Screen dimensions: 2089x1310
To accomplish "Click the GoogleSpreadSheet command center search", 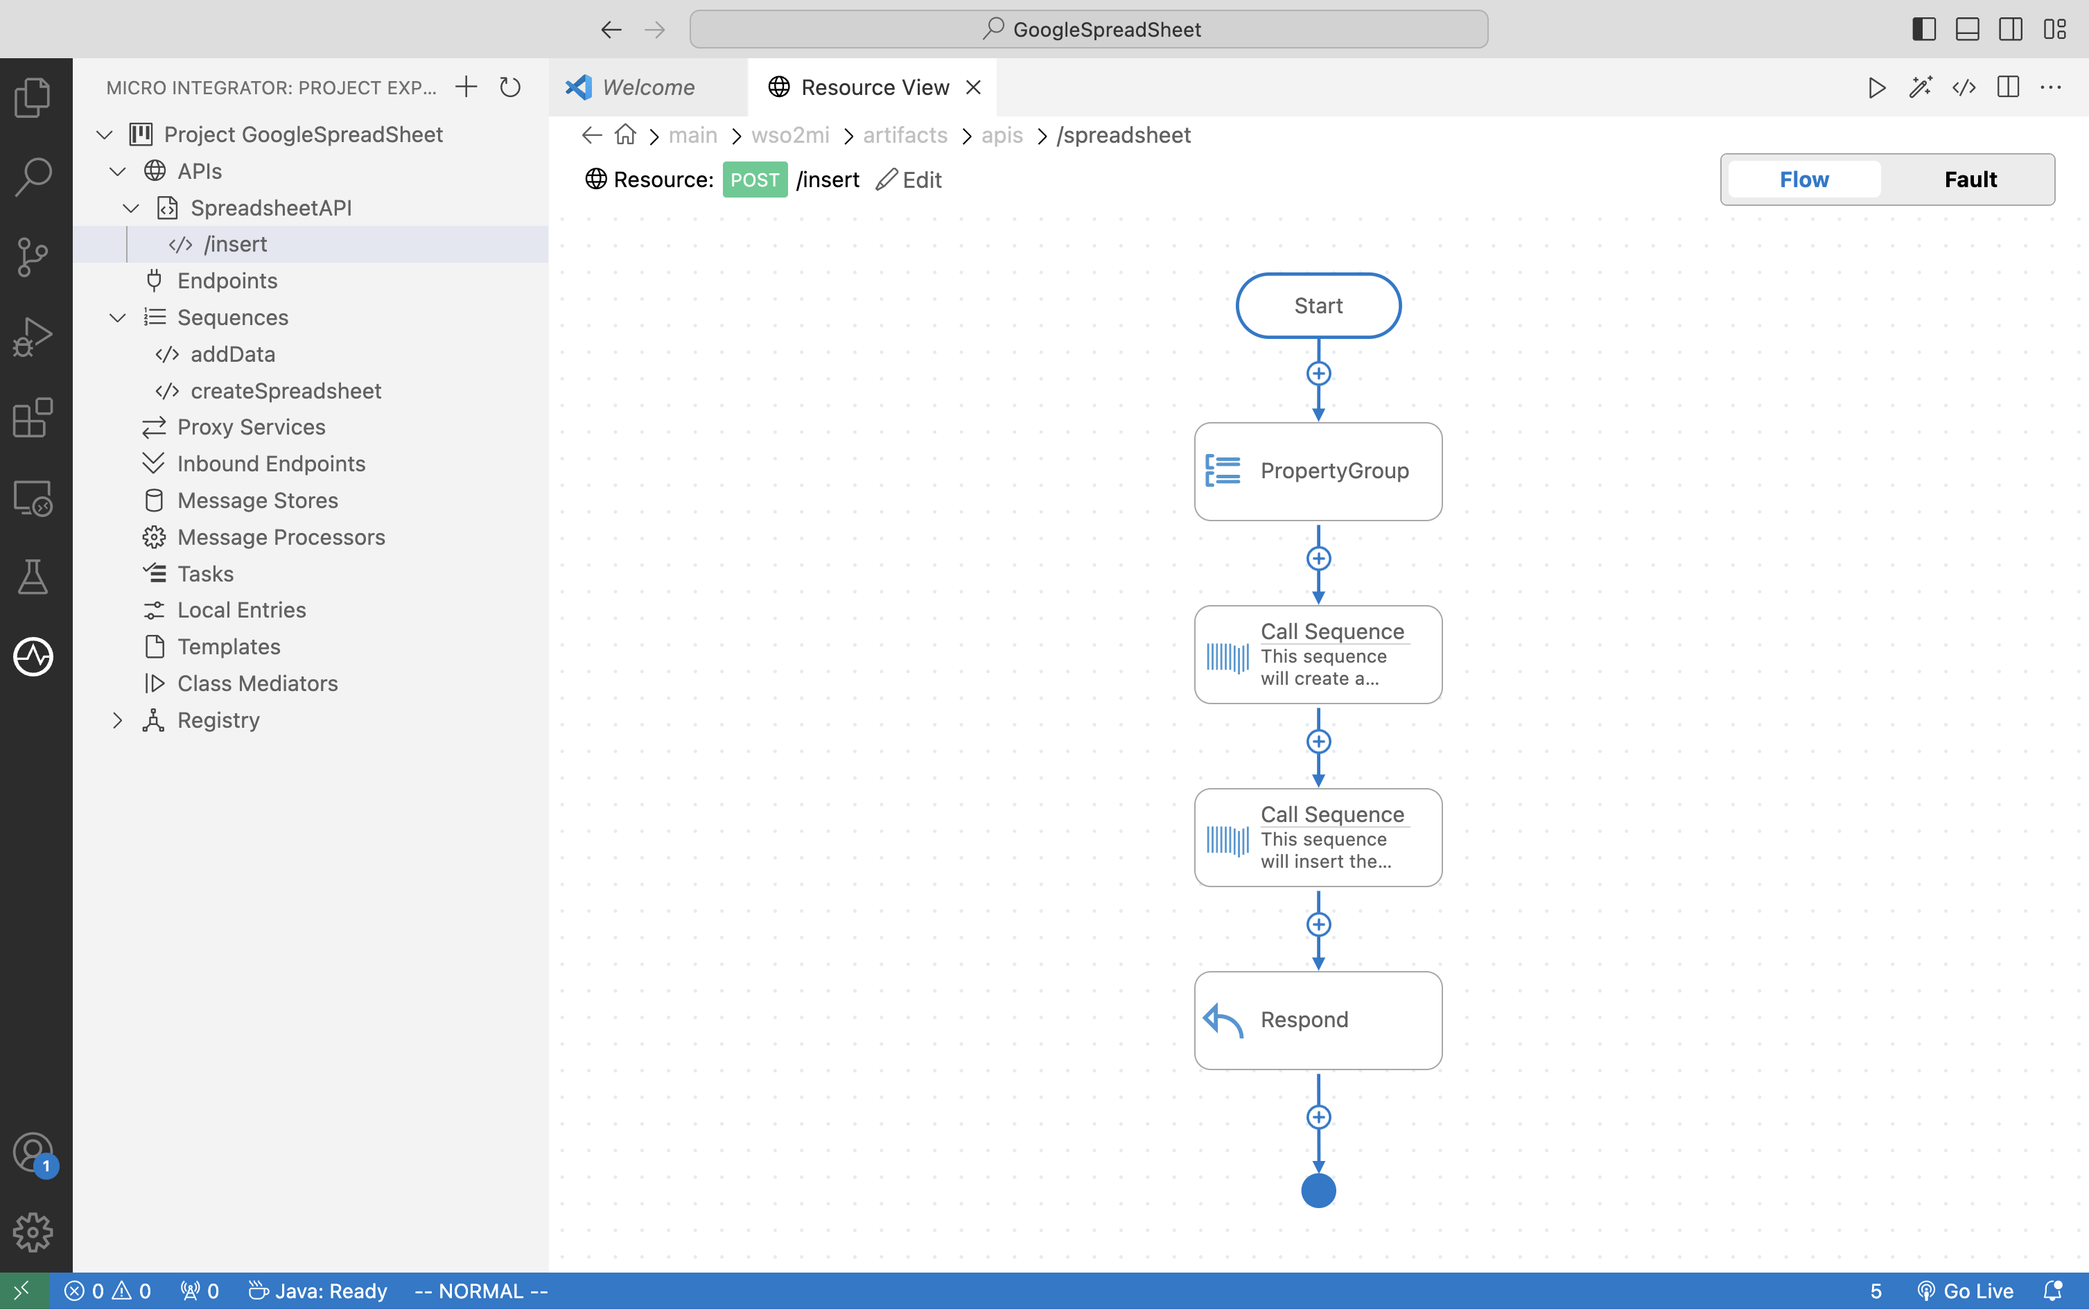I will [x=1088, y=29].
